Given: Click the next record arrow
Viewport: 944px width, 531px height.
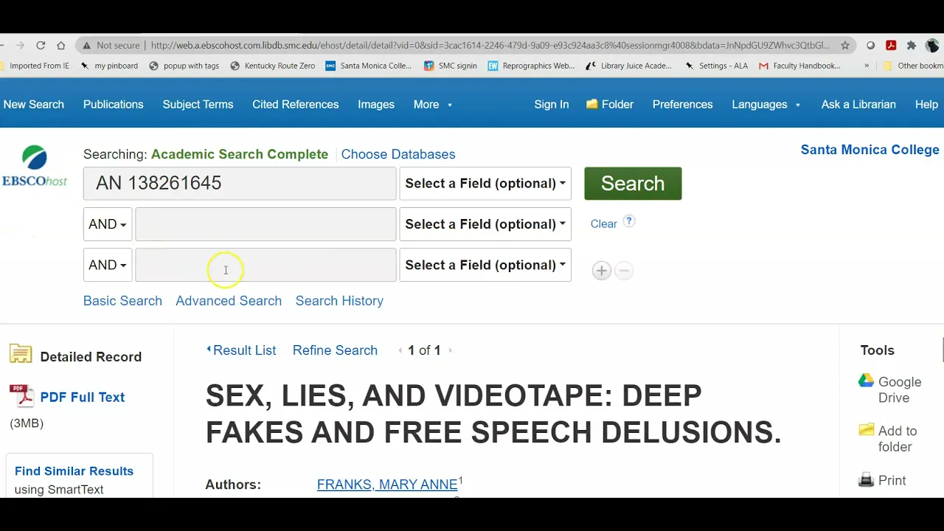Looking at the screenshot, I should pyautogui.click(x=450, y=350).
